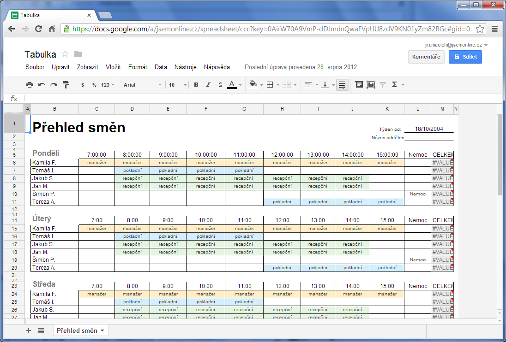Insert a comment using the toolbar icon
This screenshot has height=342, width=506.
(359, 84)
